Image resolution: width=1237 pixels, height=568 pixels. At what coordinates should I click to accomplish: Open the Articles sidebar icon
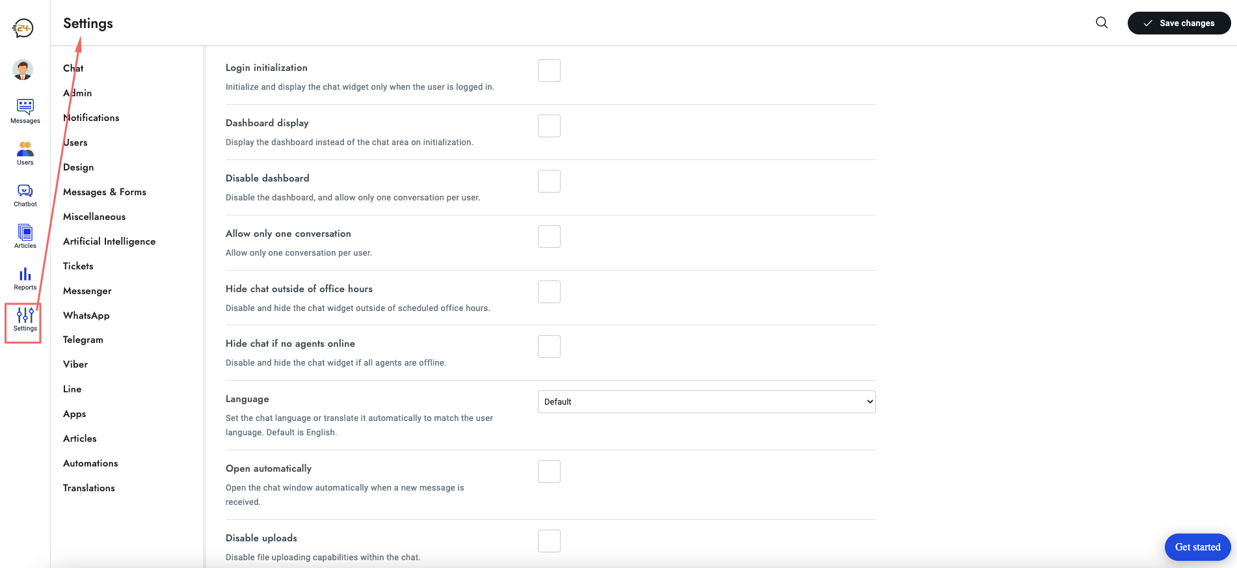(x=25, y=236)
